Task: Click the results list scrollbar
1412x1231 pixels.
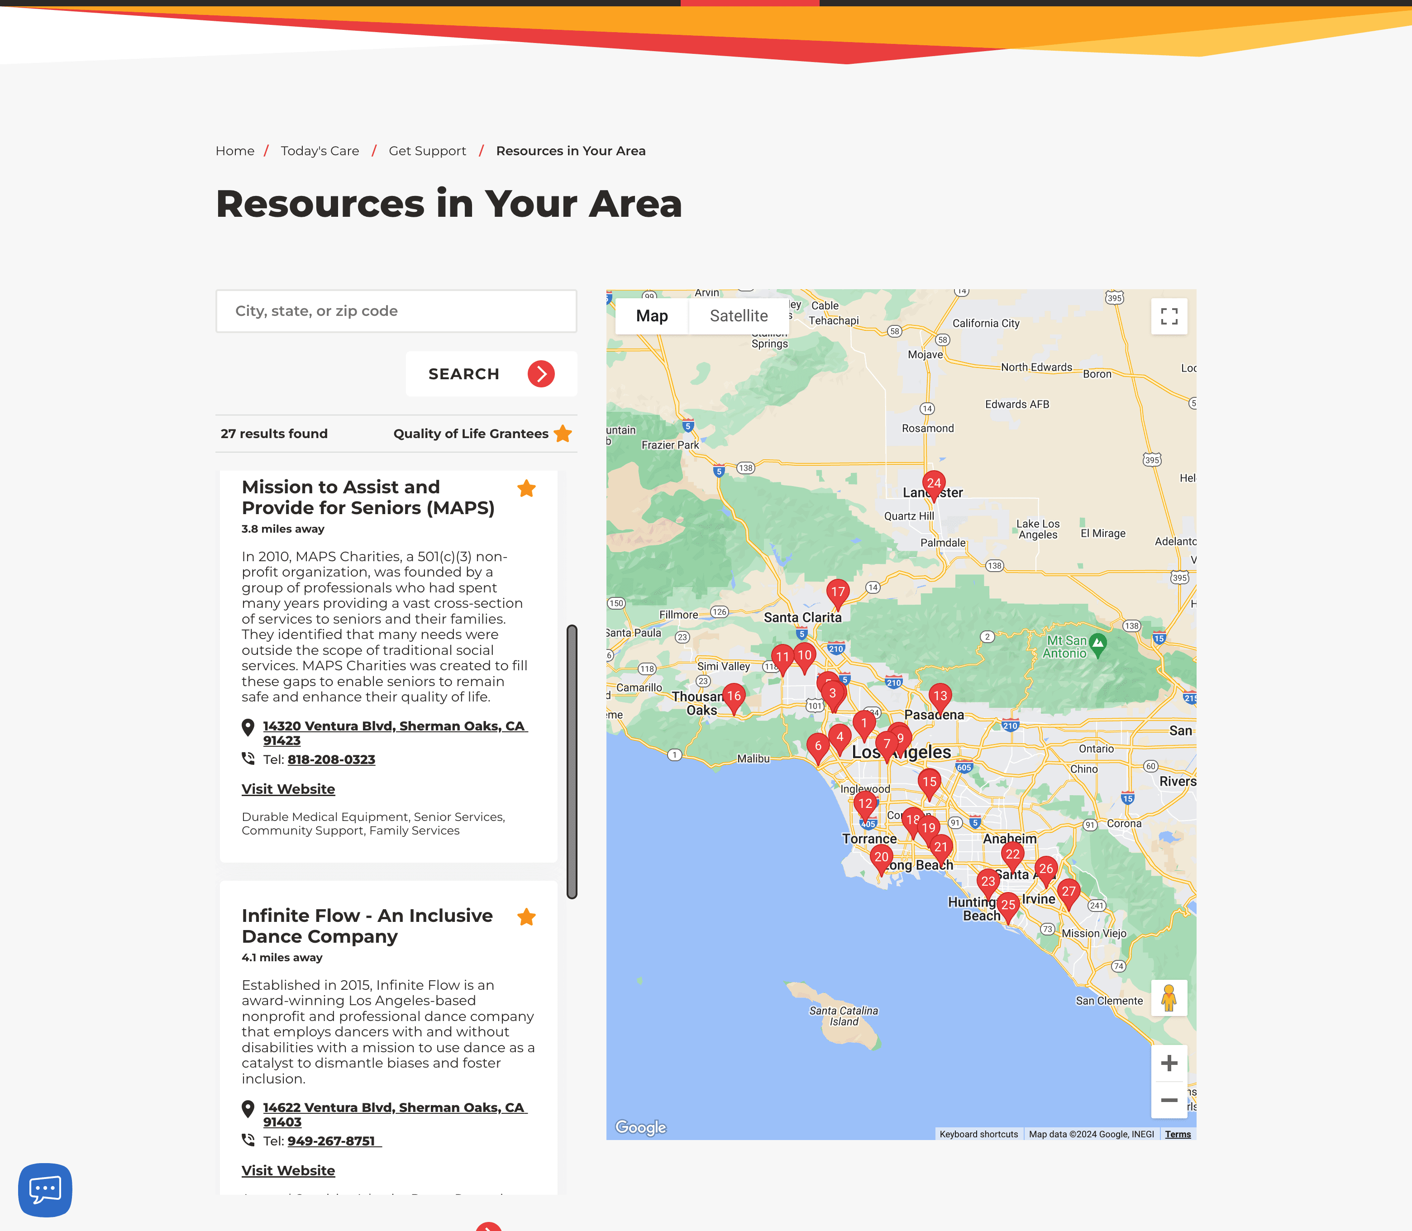Action: tap(572, 761)
